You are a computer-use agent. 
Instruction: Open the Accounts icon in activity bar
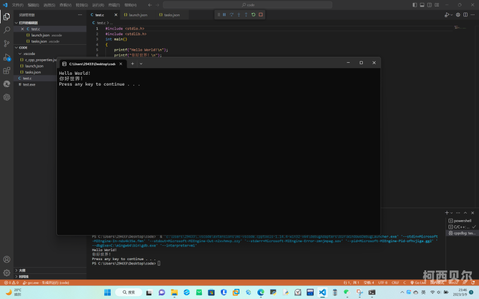(x=7, y=260)
